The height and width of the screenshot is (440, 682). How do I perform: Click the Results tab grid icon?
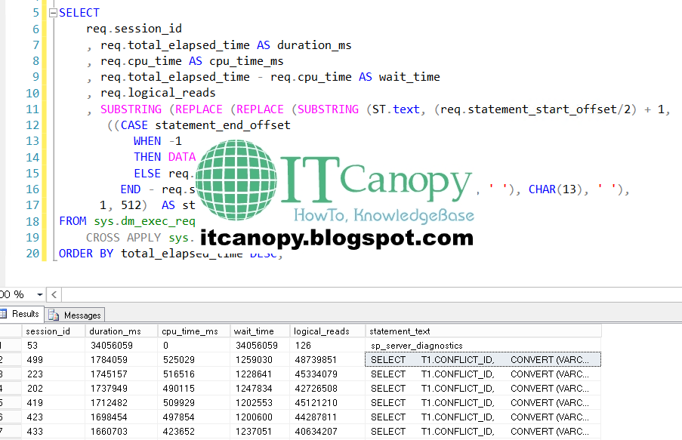[4, 314]
